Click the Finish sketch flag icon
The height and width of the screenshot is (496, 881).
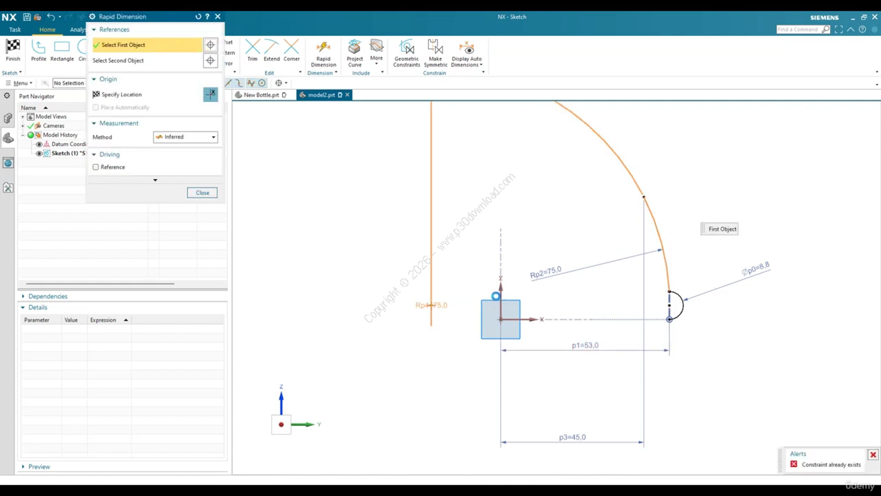[12, 47]
